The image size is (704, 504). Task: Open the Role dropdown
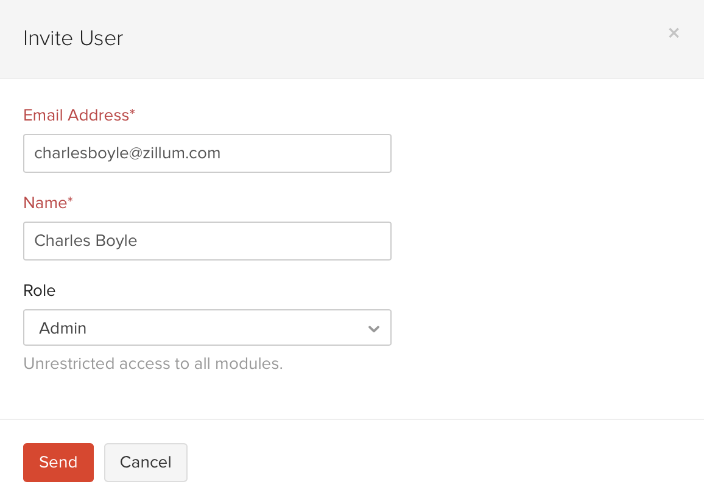coord(207,328)
